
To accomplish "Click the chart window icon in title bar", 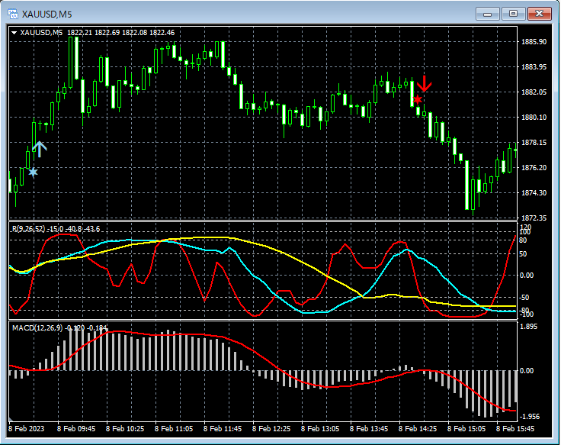I will pyautogui.click(x=13, y=14).
